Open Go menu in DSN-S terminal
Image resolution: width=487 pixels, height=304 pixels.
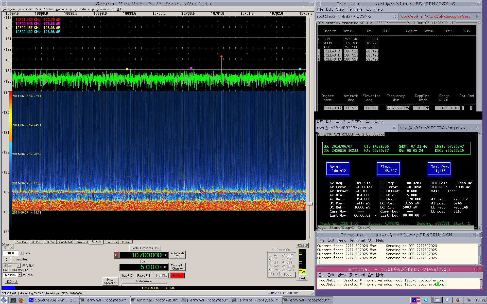click(x=369, y=9)
